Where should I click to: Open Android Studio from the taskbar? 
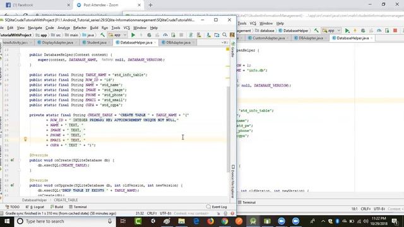click(x=253, y=221)
